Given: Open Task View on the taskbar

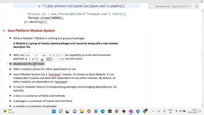Looking at the screenshot, I should click(67, 111).
